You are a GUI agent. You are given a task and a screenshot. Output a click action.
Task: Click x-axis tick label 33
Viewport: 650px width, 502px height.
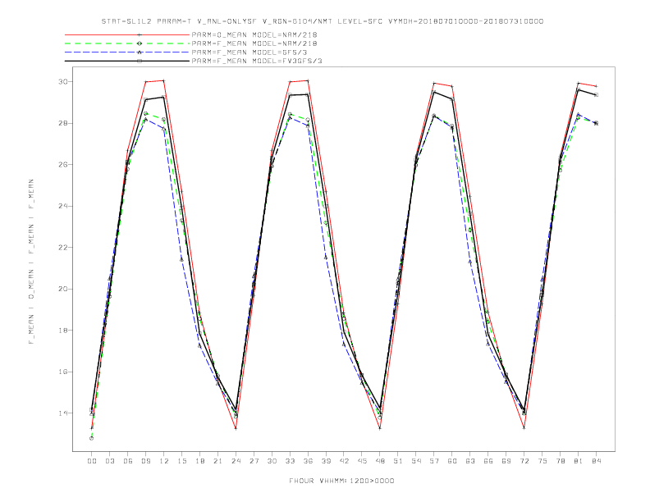(290, 461)
